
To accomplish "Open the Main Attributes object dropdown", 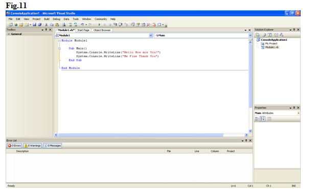I will (x=299, y=113).
